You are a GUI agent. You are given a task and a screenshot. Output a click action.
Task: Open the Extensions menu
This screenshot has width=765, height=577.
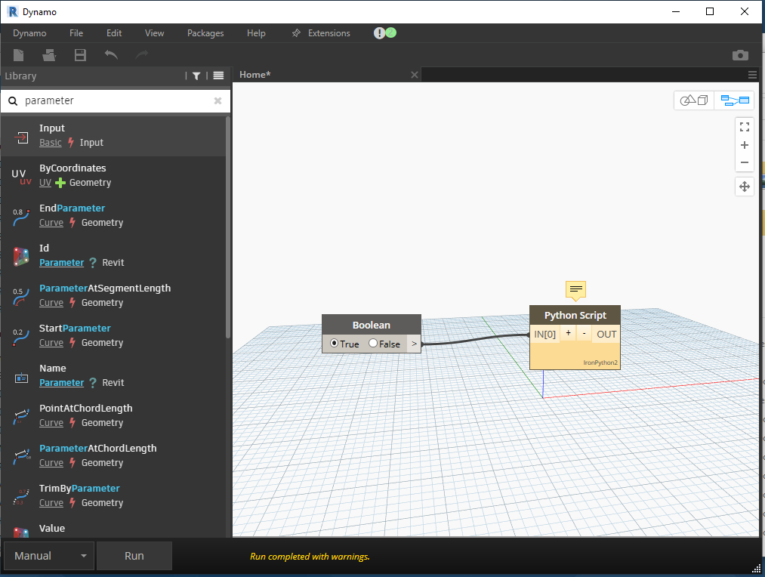[x=327, y=32]
